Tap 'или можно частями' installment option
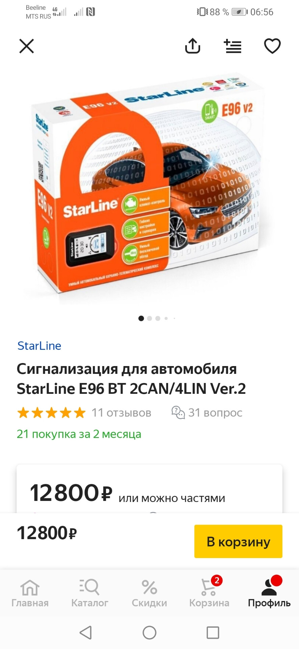 click(x=172, y=498)
